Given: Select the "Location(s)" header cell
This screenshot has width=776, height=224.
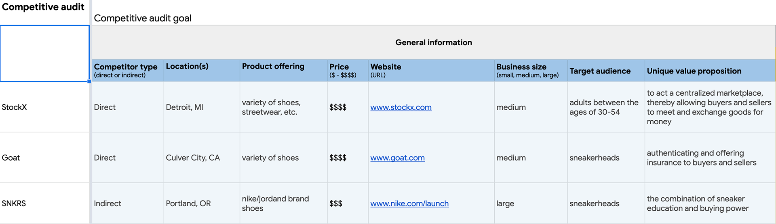Looking at the screenshot, I should (x=201, y=71).
